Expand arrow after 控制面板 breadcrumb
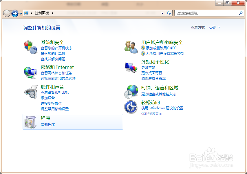The height and width of the screenshot is (174, 247). (x=53, y=13)
